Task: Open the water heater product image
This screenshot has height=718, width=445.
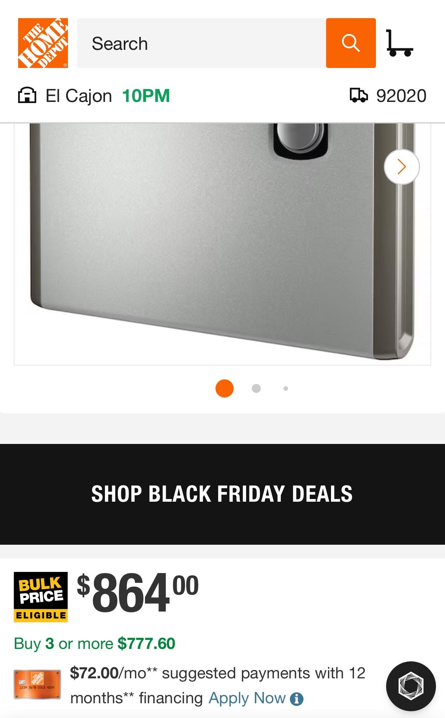Action: 222,244
